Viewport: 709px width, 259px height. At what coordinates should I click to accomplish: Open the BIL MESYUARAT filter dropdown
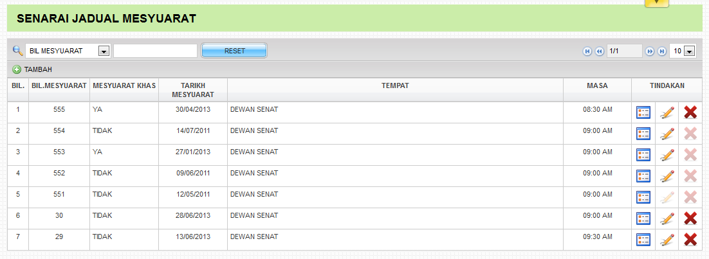tap(104, 51)
